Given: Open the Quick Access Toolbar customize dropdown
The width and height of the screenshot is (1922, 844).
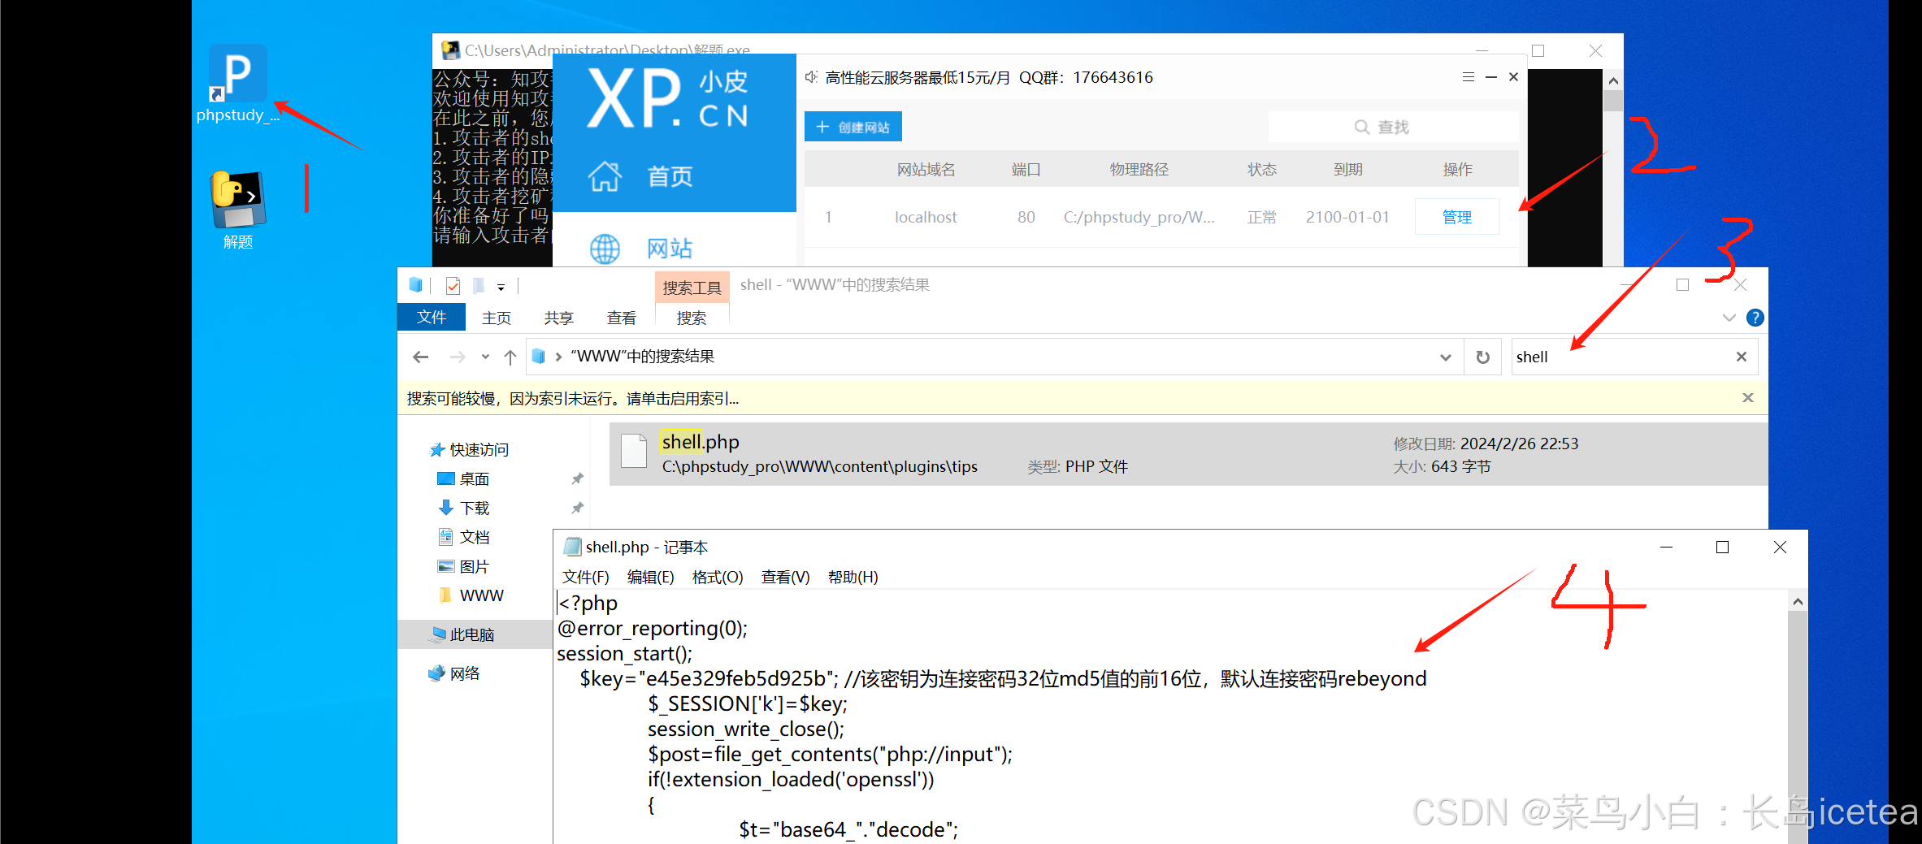Looking at the screenshot, I should [502, 286].
